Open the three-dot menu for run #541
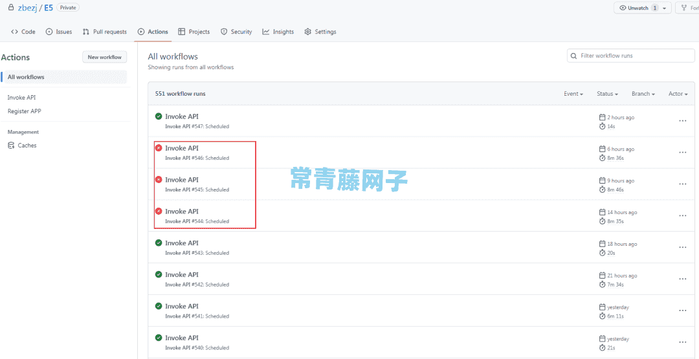699x359 pixels. pos(683,310)
